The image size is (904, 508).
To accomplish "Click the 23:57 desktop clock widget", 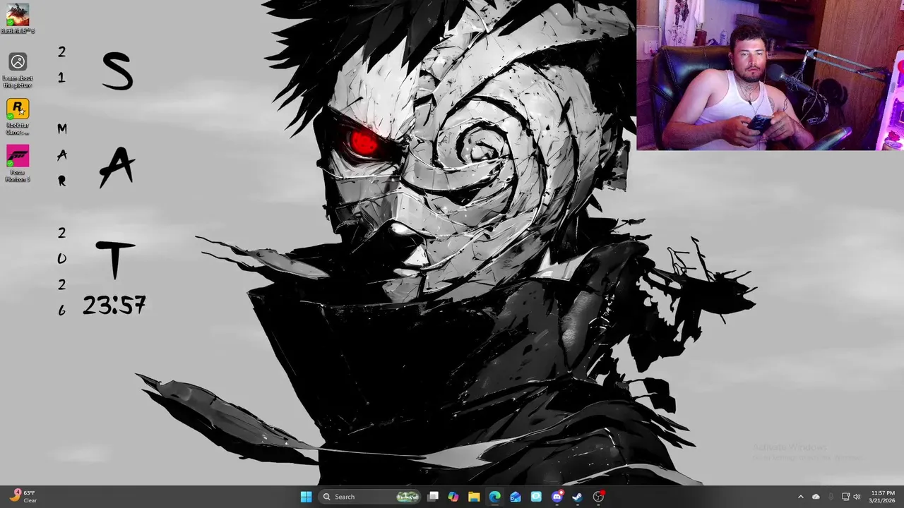I will pos(114,306).
